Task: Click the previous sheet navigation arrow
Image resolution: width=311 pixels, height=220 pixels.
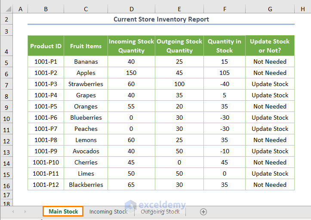Action: tap(12, 211)
